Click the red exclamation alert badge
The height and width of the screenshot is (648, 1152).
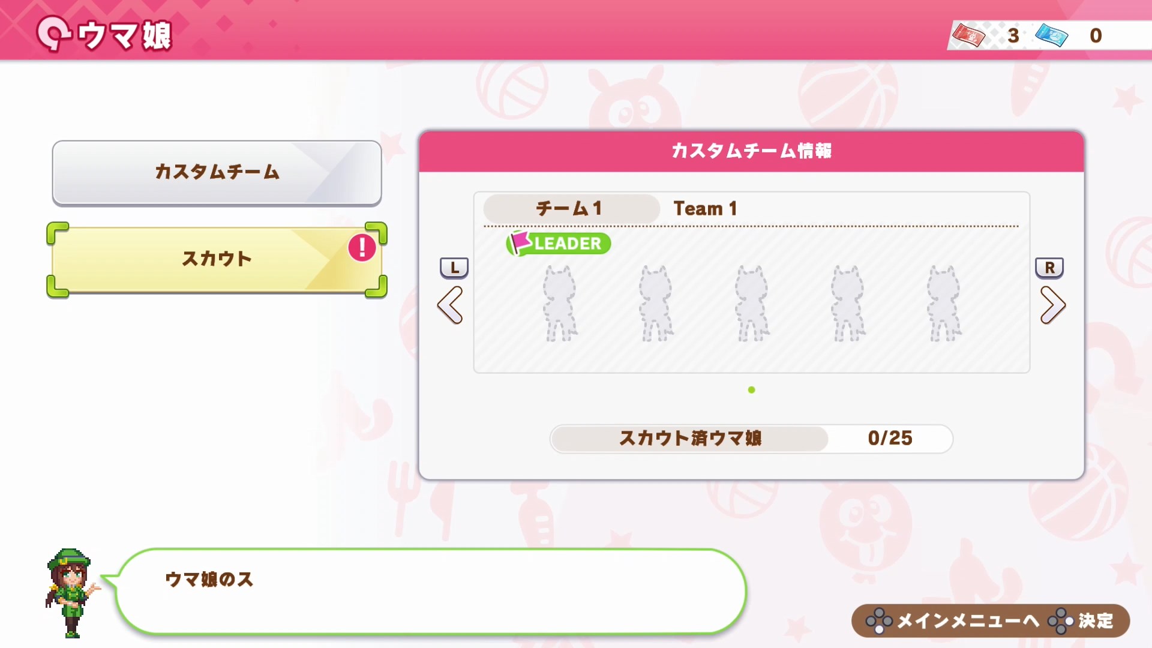(362, 247)
